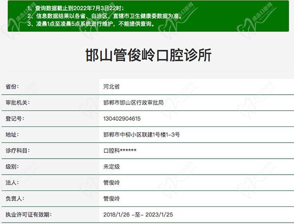Screen dimensions: 294x224
Task: Click the 执业许可证有效期 label
Action: pyautogui.click(x=28, y=215)
